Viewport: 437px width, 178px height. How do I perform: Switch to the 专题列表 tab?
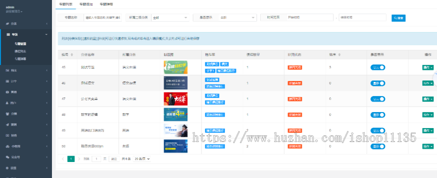[66, 4]
